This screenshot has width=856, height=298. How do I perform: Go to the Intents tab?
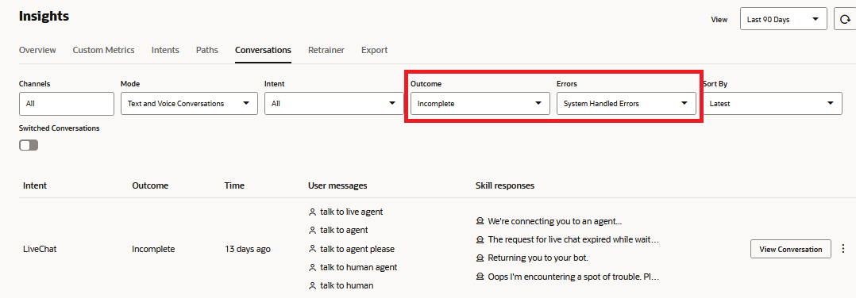tap(165, 50)
